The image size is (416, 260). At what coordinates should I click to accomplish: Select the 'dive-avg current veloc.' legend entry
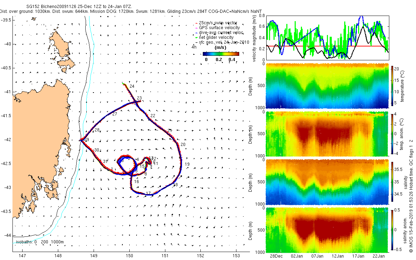219,33
